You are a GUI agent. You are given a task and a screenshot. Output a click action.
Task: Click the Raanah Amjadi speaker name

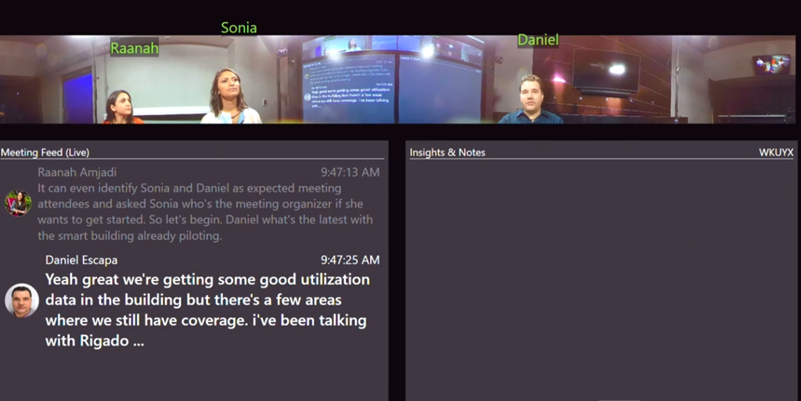pyautogui.click(x=77, y=172)
